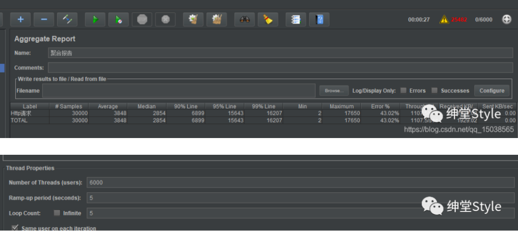518x231 pixels.
Task: Click the Clear icon with gear and broom
Action: click(193, 20)
